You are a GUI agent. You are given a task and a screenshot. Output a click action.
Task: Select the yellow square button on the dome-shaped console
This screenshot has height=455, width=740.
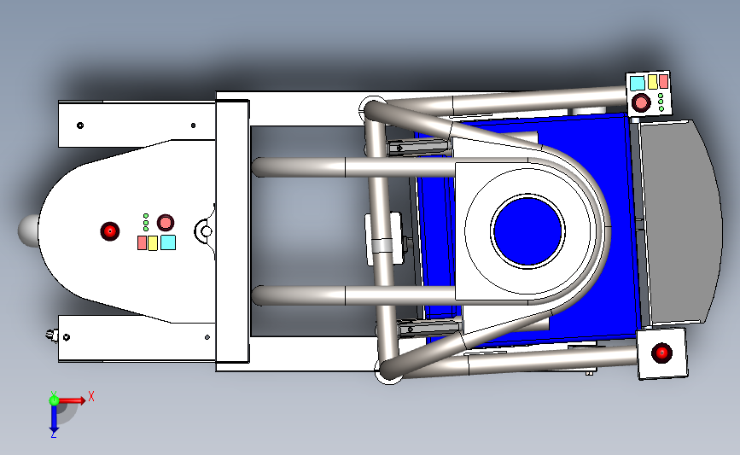pos(153,243)
